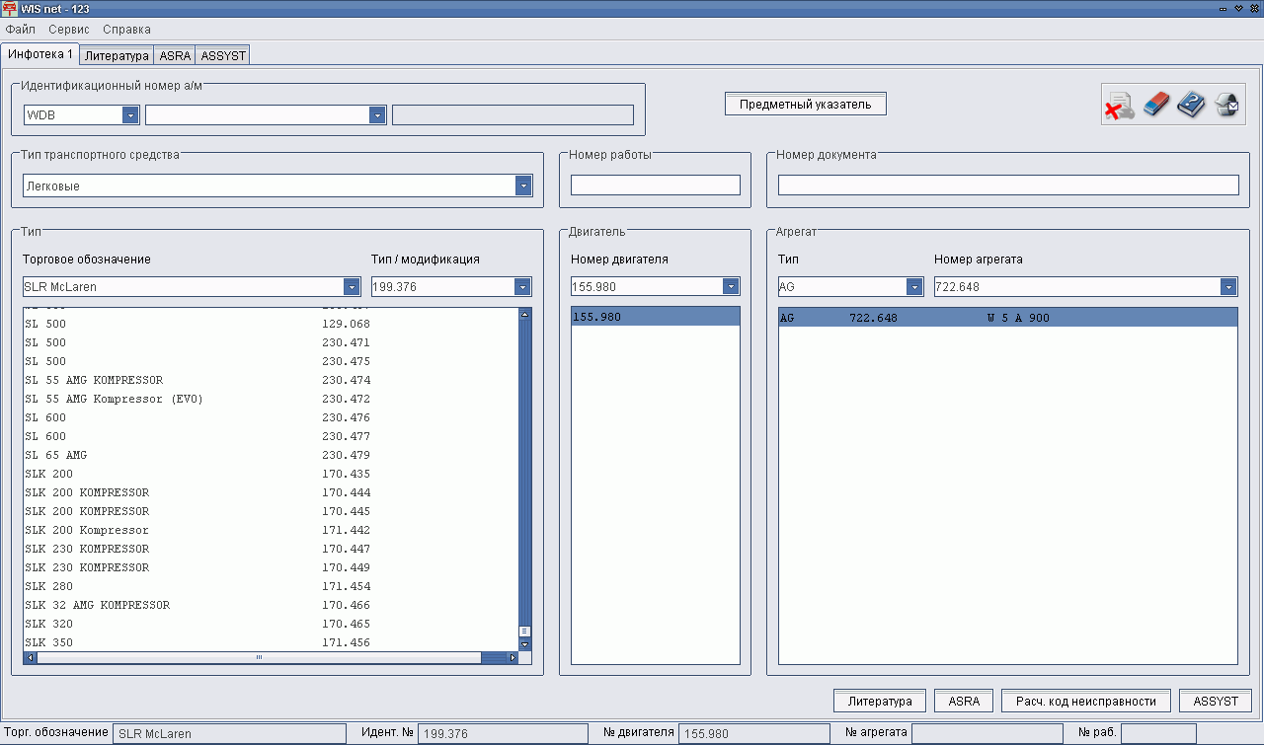Expand the aggregate type 'AG' dropdown

[914, 287]
